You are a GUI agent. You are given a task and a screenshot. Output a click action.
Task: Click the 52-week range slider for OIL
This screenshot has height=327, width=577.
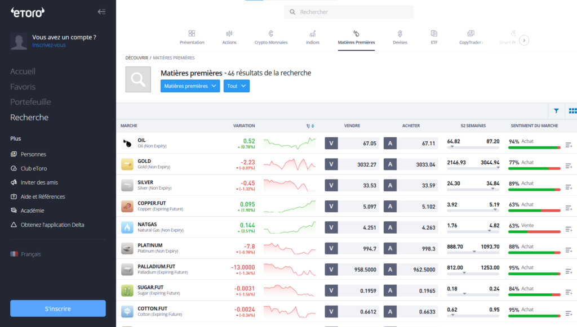click(x=473, y=147)
